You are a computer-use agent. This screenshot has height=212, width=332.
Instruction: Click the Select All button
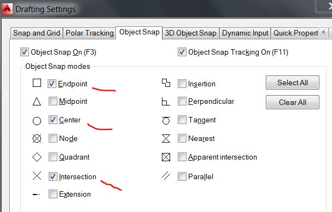[x=293, y=83]
